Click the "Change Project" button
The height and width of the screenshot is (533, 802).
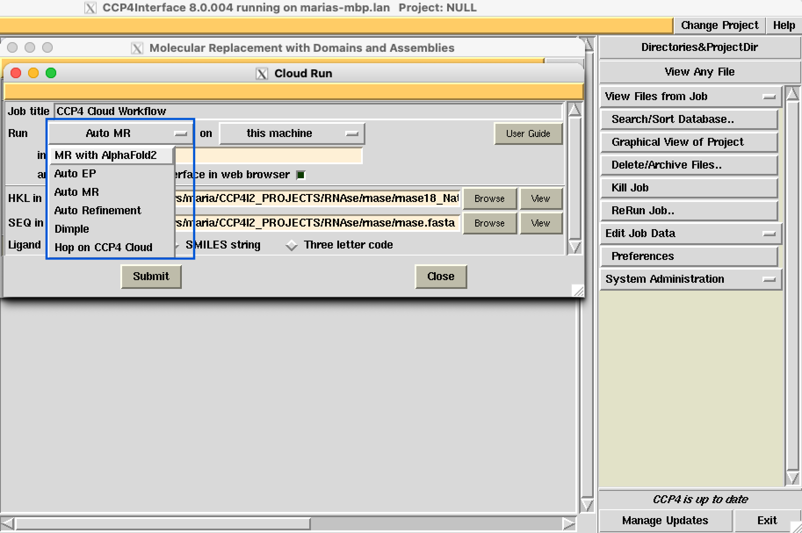[719, 25]
